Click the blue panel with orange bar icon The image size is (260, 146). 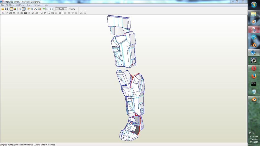pos(39,9)
